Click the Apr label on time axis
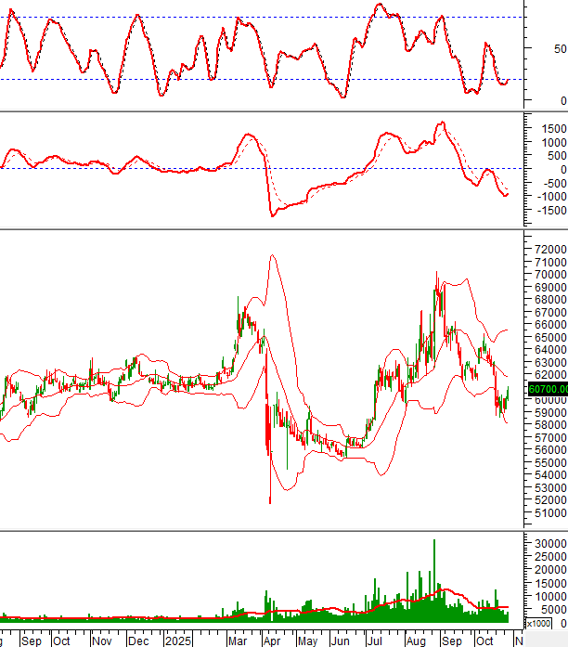The width and height of the screenshot is (568, 647). (271, 641)
